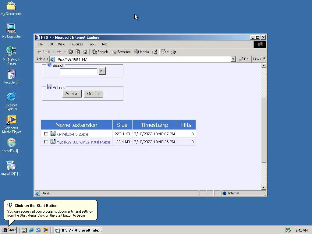The image size is (312, 234).
Task: Click the History toolbar icon
Action: click(x=155, y=52)
